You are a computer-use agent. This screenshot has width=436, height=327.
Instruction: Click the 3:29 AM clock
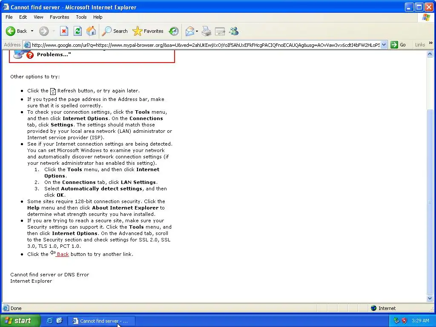click(420, 321)
